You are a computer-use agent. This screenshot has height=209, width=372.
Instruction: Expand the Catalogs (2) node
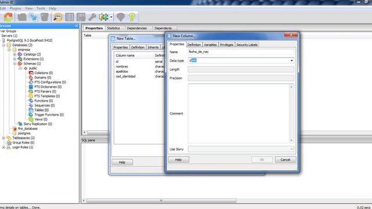(15, 54)
